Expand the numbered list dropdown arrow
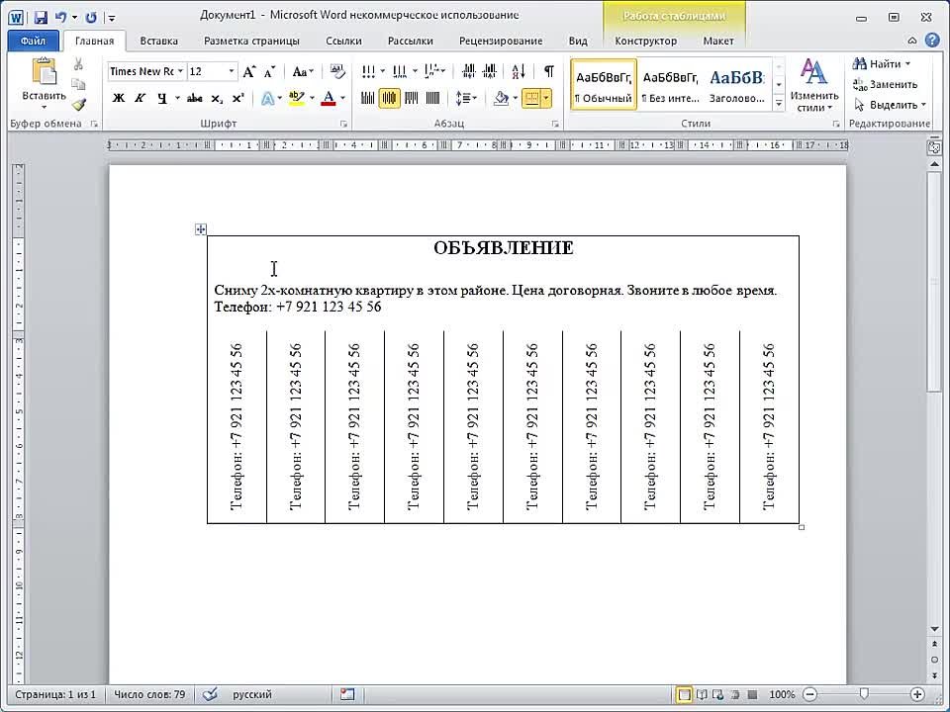The height and width of the screenshot is (712, 950). (x=415, y=71)
